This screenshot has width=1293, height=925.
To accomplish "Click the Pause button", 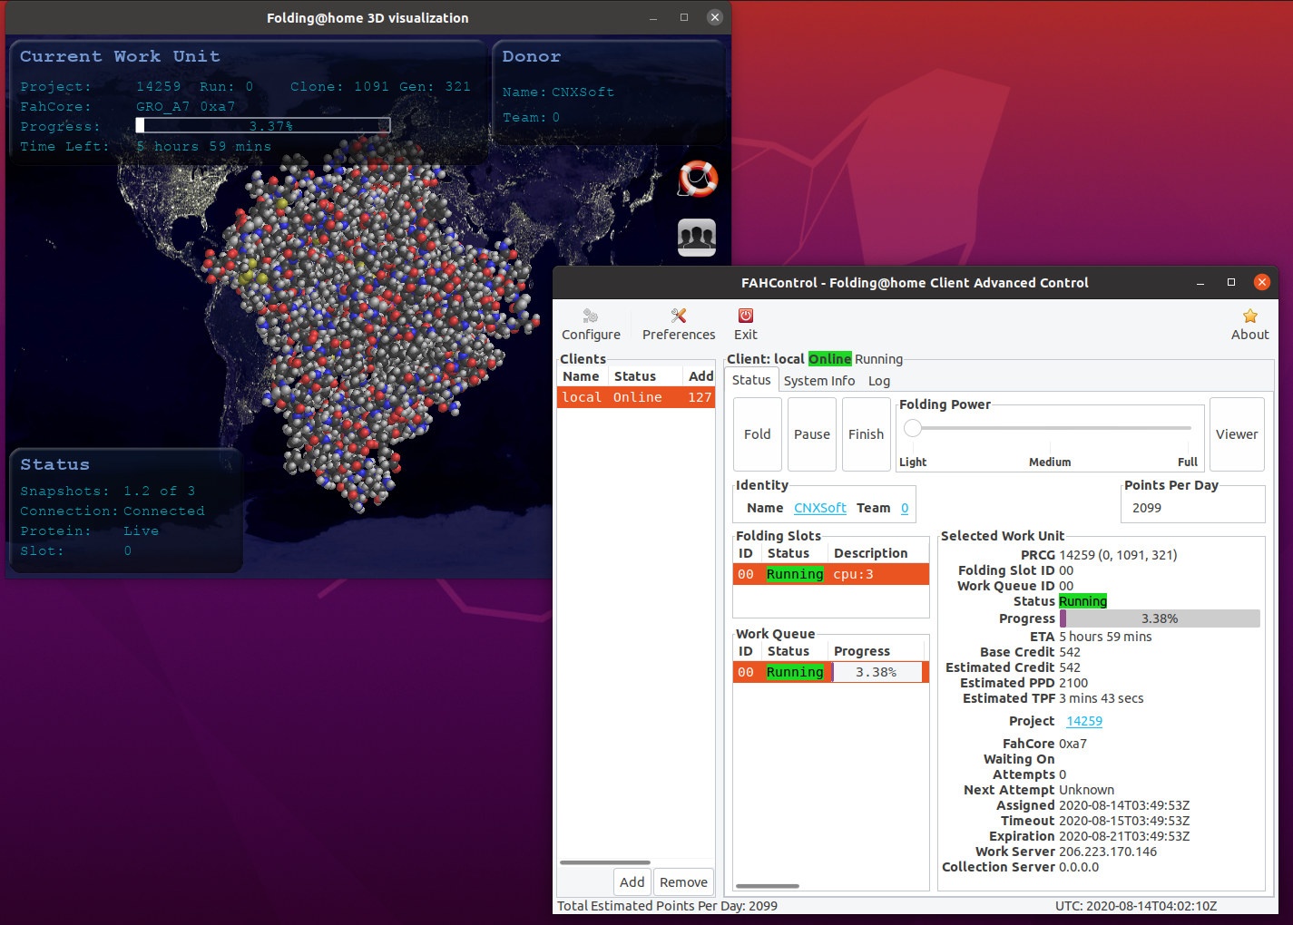I will coord(812,434).
